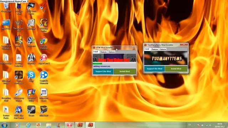Open the volume icon in system tray
This screenshot has height=128, width=228.
click(210, 125)
